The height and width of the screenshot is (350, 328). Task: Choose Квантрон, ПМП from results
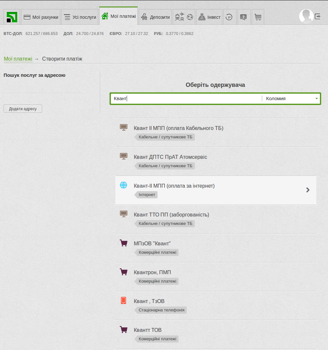[152, 273]
